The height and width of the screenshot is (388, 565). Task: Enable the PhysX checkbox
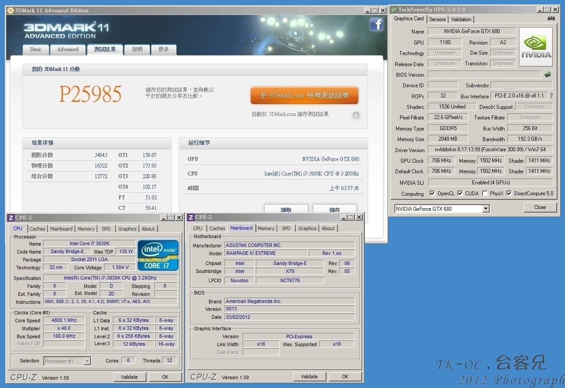[485, 194]
